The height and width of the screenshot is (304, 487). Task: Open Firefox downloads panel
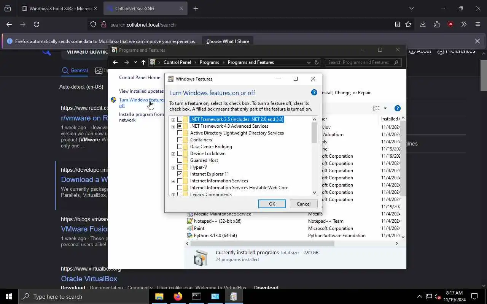pos(423,24)
